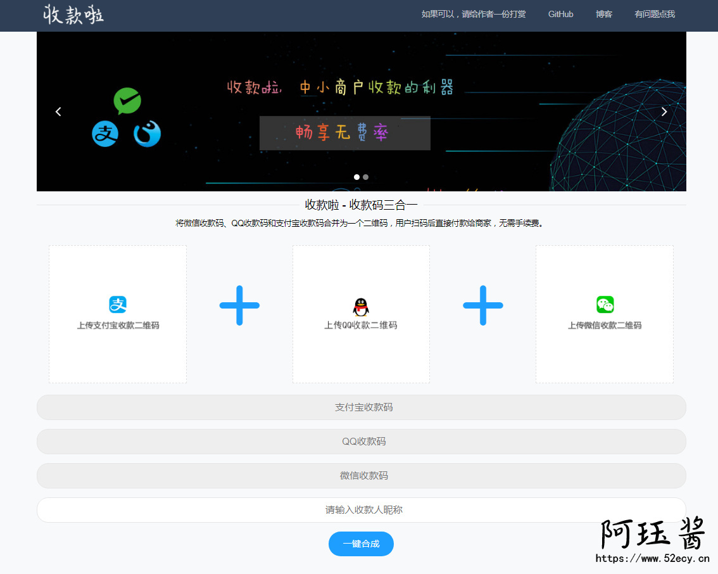Focus the 微信收款码 field
Viewport: 718px width, 574px height.
[x=362, y=476]
